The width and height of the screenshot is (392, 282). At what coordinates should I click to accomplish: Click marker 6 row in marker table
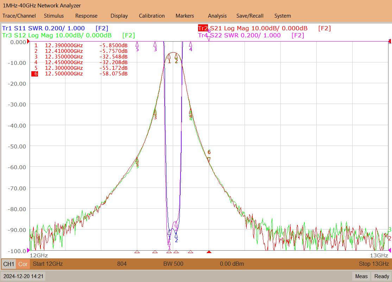coord(80,74)
